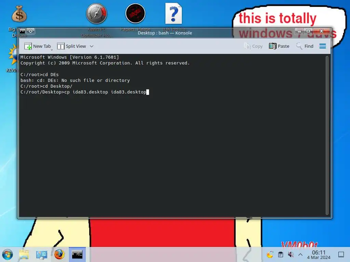
Task: Minimize the Konsole window
Action: click(x=299, y=31)
